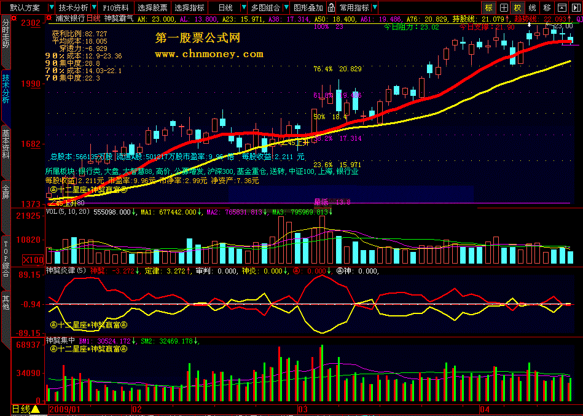The image size is (583, 416).
Task: Click the 03 month marker on time axis
Action: [303, 409]
